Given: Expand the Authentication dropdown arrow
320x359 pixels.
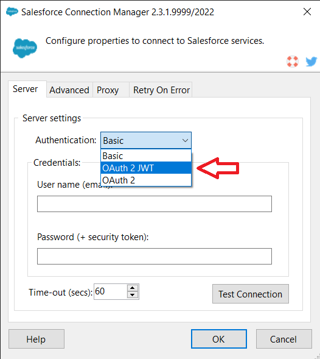Looking at the screenshot, I should tap(185, 140).
